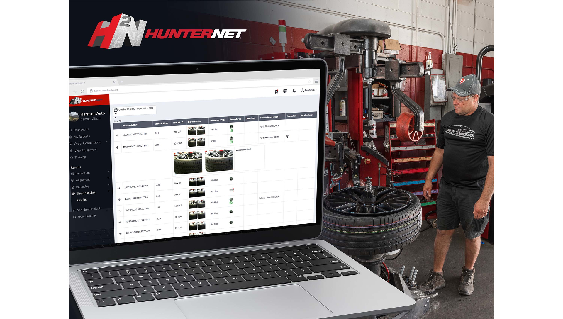Viewport: 563px width, 319px height.
Task: Click the View Equipment icon in the sidebar
Action: click(71, 150)
